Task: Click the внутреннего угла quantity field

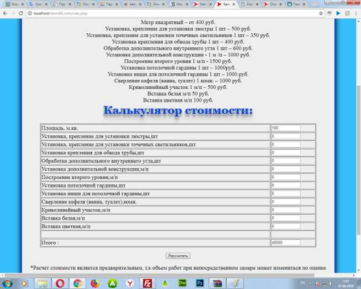Action: coord(285,161)
